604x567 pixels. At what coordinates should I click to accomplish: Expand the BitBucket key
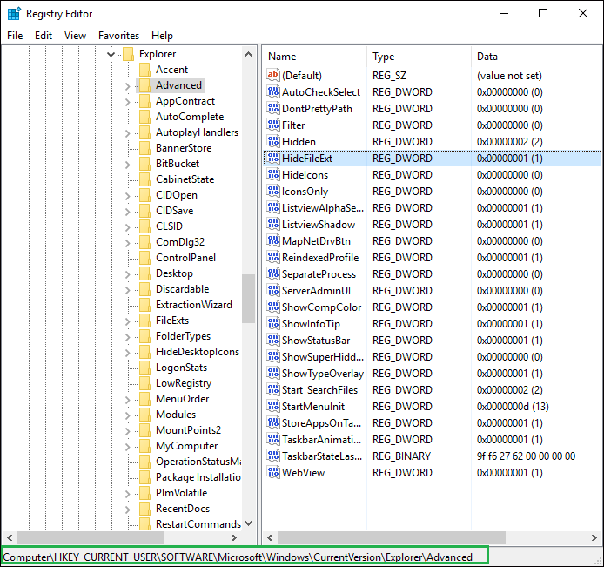click(x=128, y=165)
